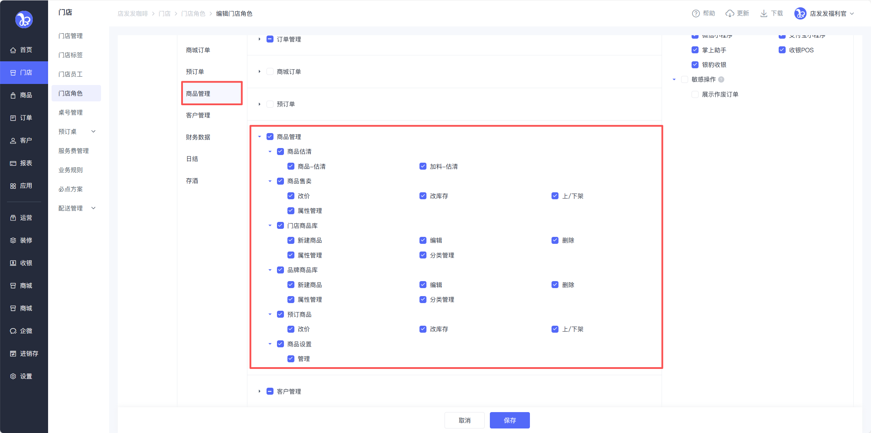
Task: Click the enterprise WeChat (企微) sidebar icon
Action: [x=13, y=331]
